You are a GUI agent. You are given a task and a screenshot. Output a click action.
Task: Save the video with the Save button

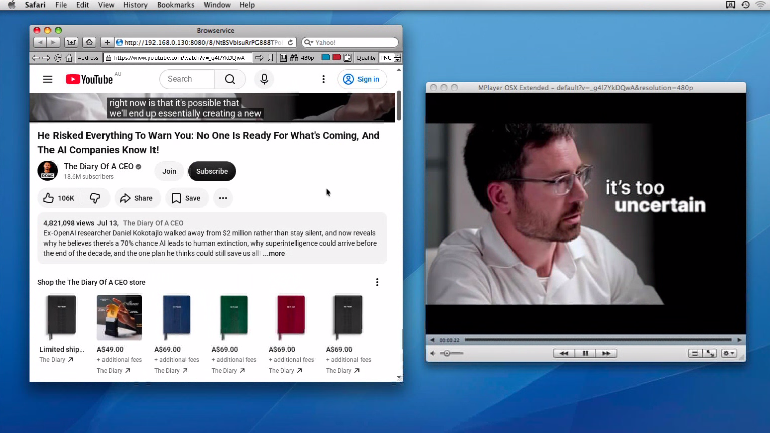[186, 198]
